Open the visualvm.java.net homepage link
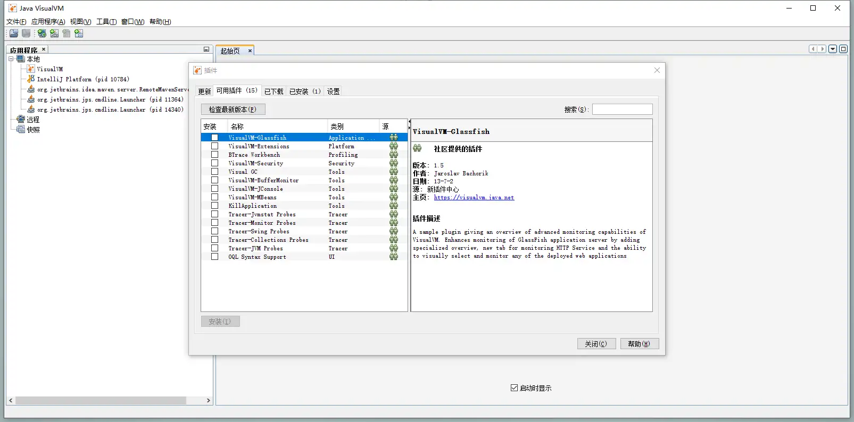 click(474, 198)
